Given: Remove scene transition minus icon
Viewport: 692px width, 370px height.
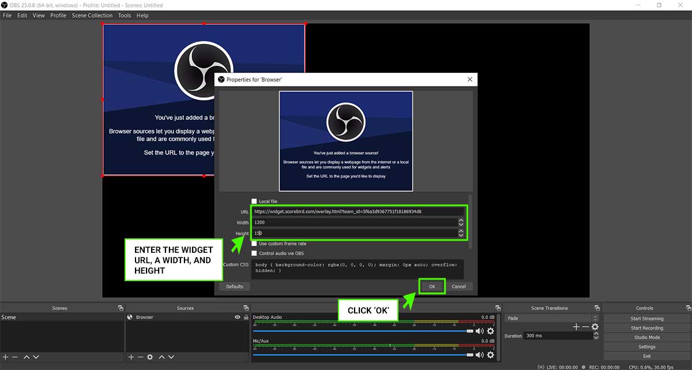Looking at the screenshot, I should click(x=585, y=327).
